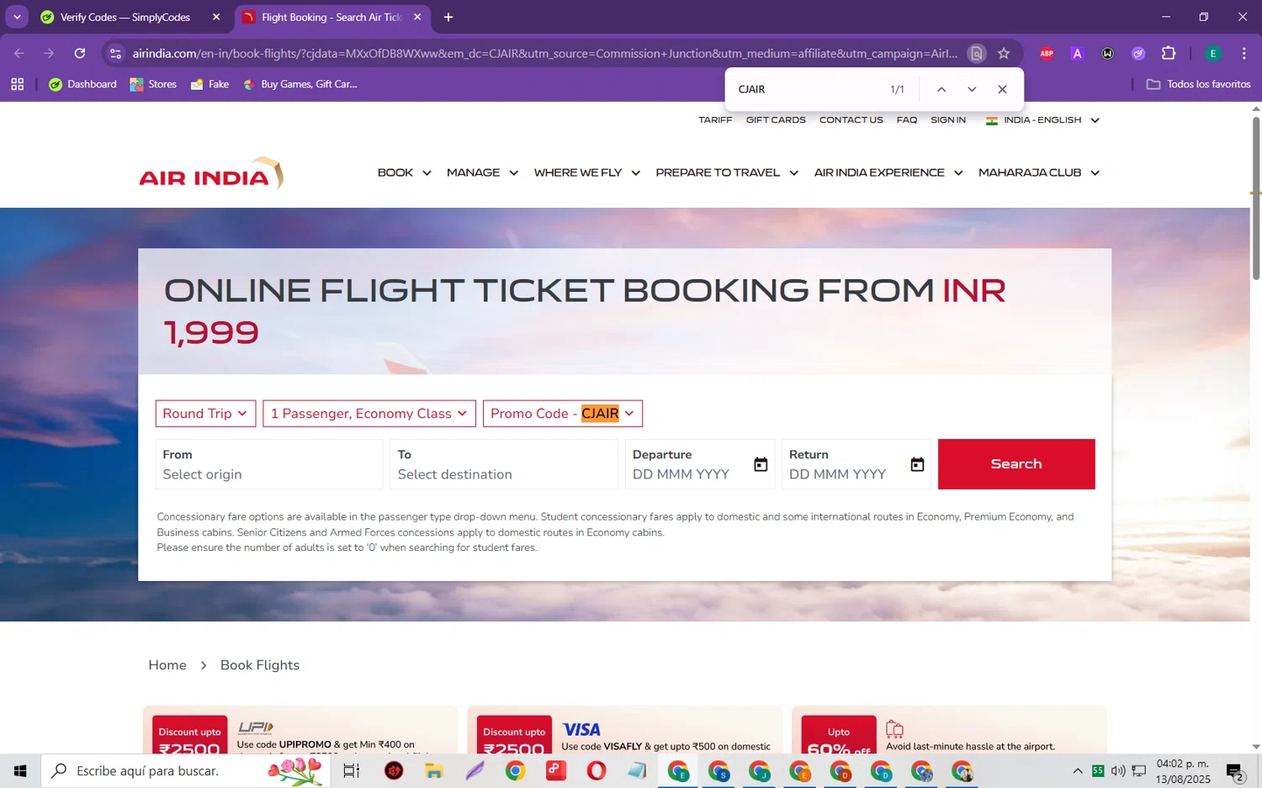Open the Return date calendar icon
Image resolution: width=1262 pixels, height=788 pixels.
[917, 464]
